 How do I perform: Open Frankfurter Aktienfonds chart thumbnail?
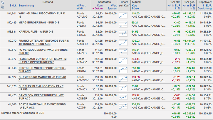pos(123,43)
